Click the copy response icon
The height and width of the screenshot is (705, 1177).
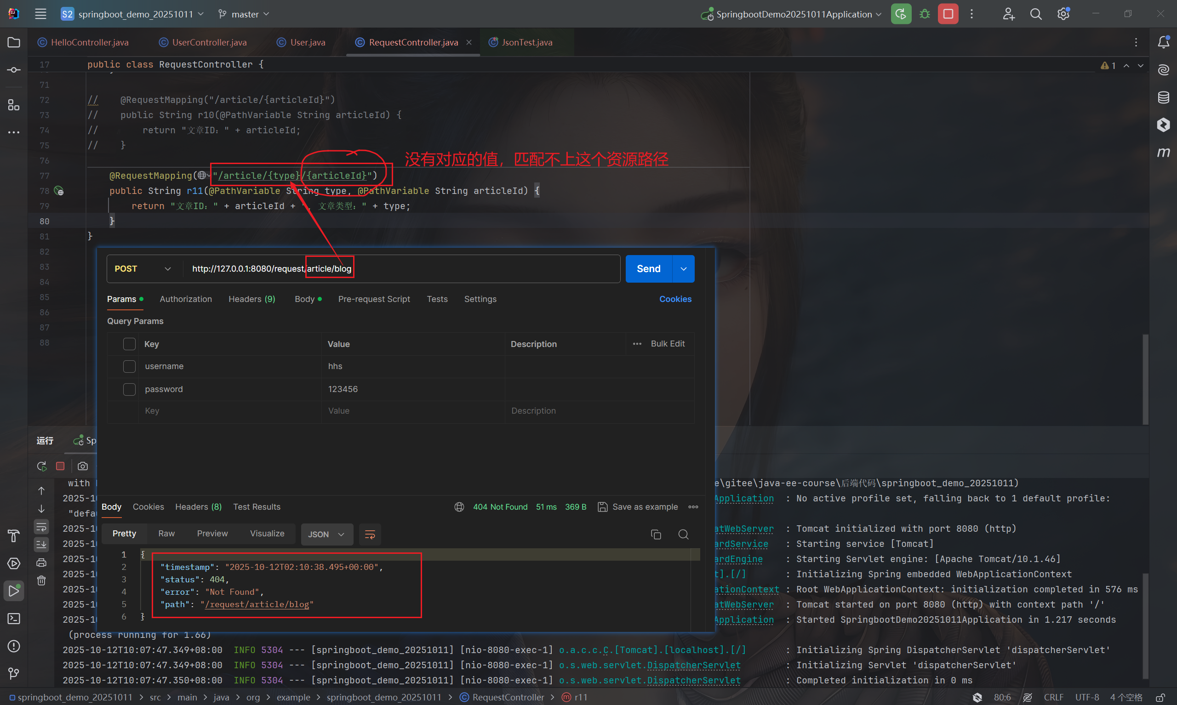coord(656,534)
